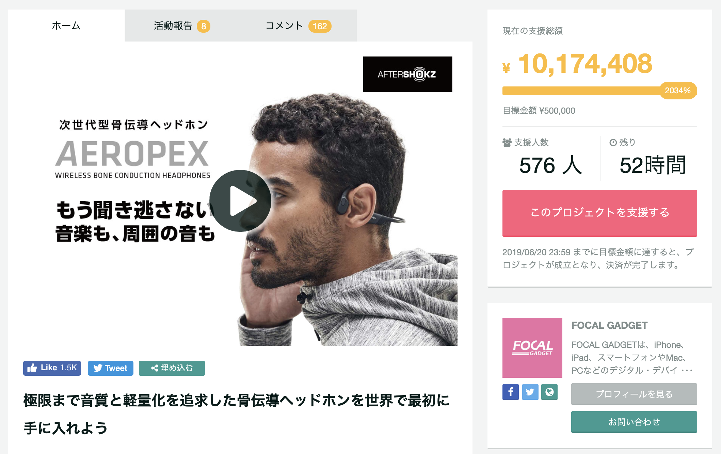Screen dimensions: 721x454
Task: Click the Facebook Like button
Action: tap(52, 368)
